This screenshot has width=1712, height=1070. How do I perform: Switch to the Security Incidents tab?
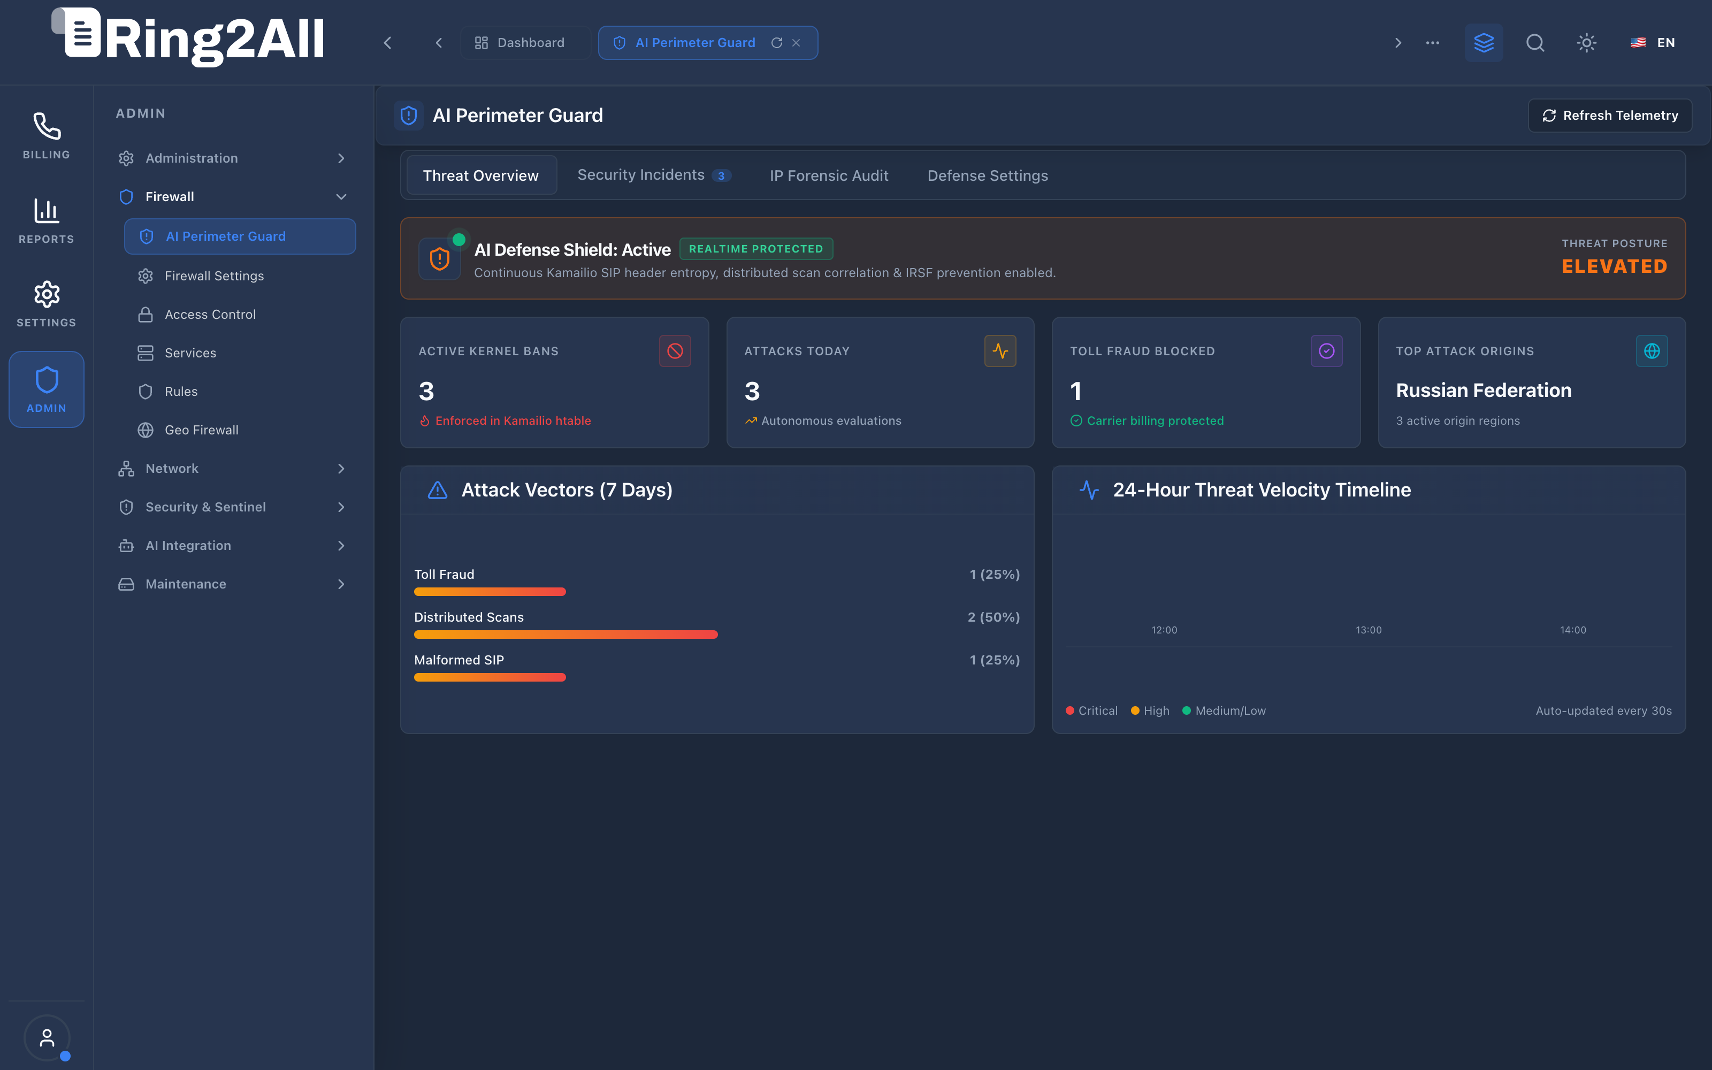point(654,175)
